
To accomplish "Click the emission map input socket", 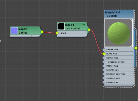I will [104, 78].
